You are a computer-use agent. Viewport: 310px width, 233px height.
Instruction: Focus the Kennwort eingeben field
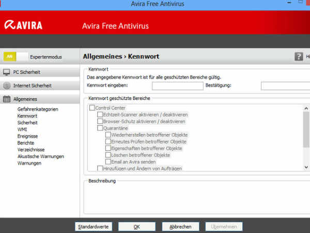coord(178,86)
